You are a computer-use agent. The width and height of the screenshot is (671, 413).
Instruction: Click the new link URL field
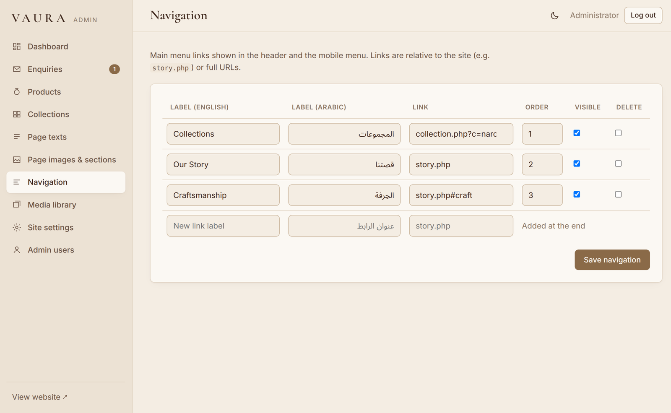(461, 226)
